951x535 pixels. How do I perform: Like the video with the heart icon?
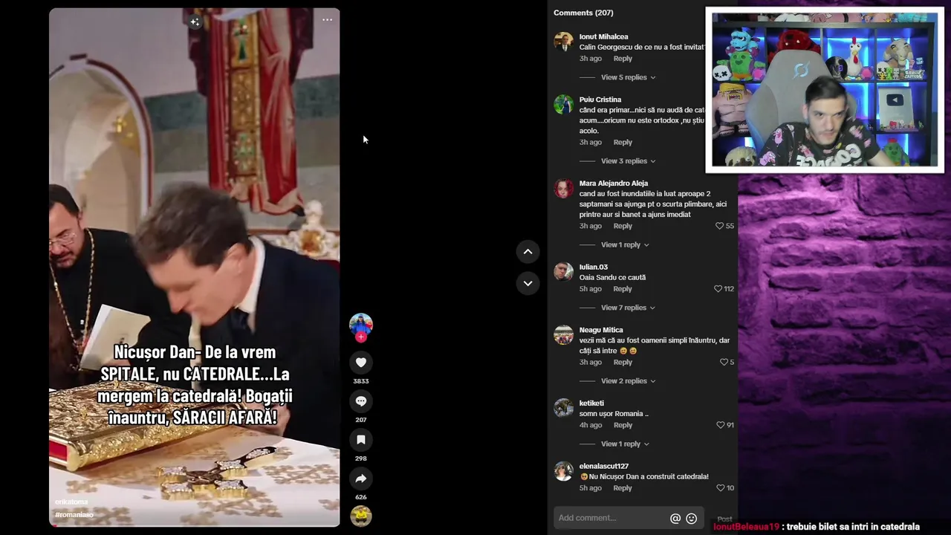point(361,363)
